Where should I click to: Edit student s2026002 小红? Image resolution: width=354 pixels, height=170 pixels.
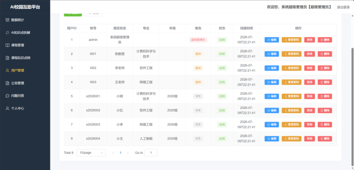point(271,110)
